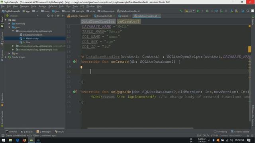Open Project panel settings gear

tap(58, 16)
